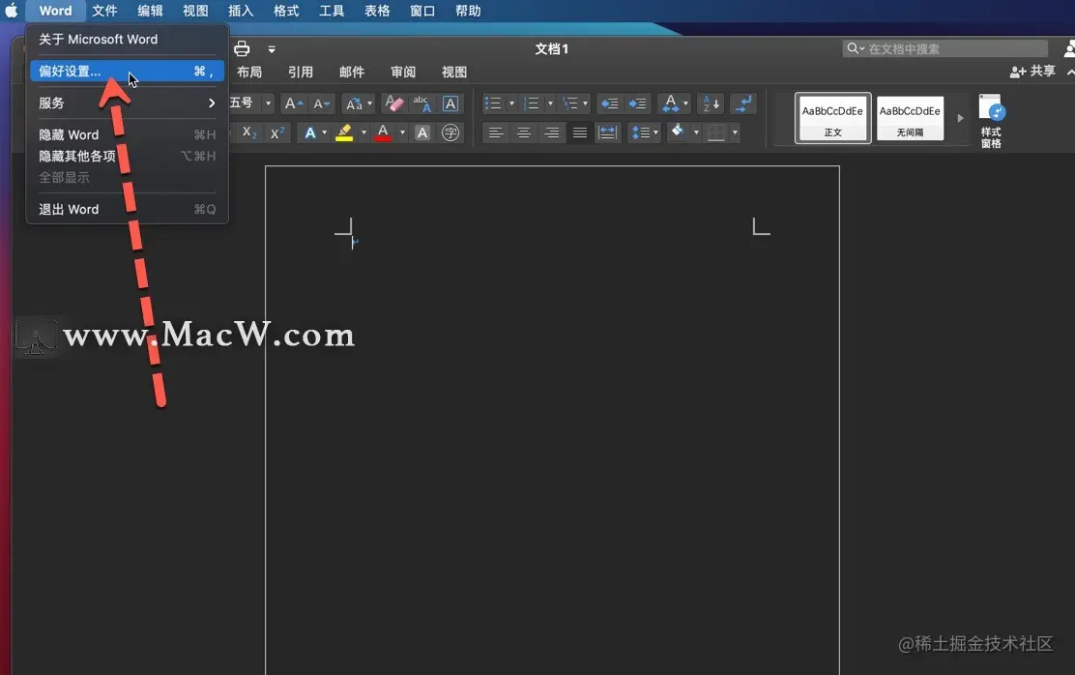Click the borders icon

[715, 132]
